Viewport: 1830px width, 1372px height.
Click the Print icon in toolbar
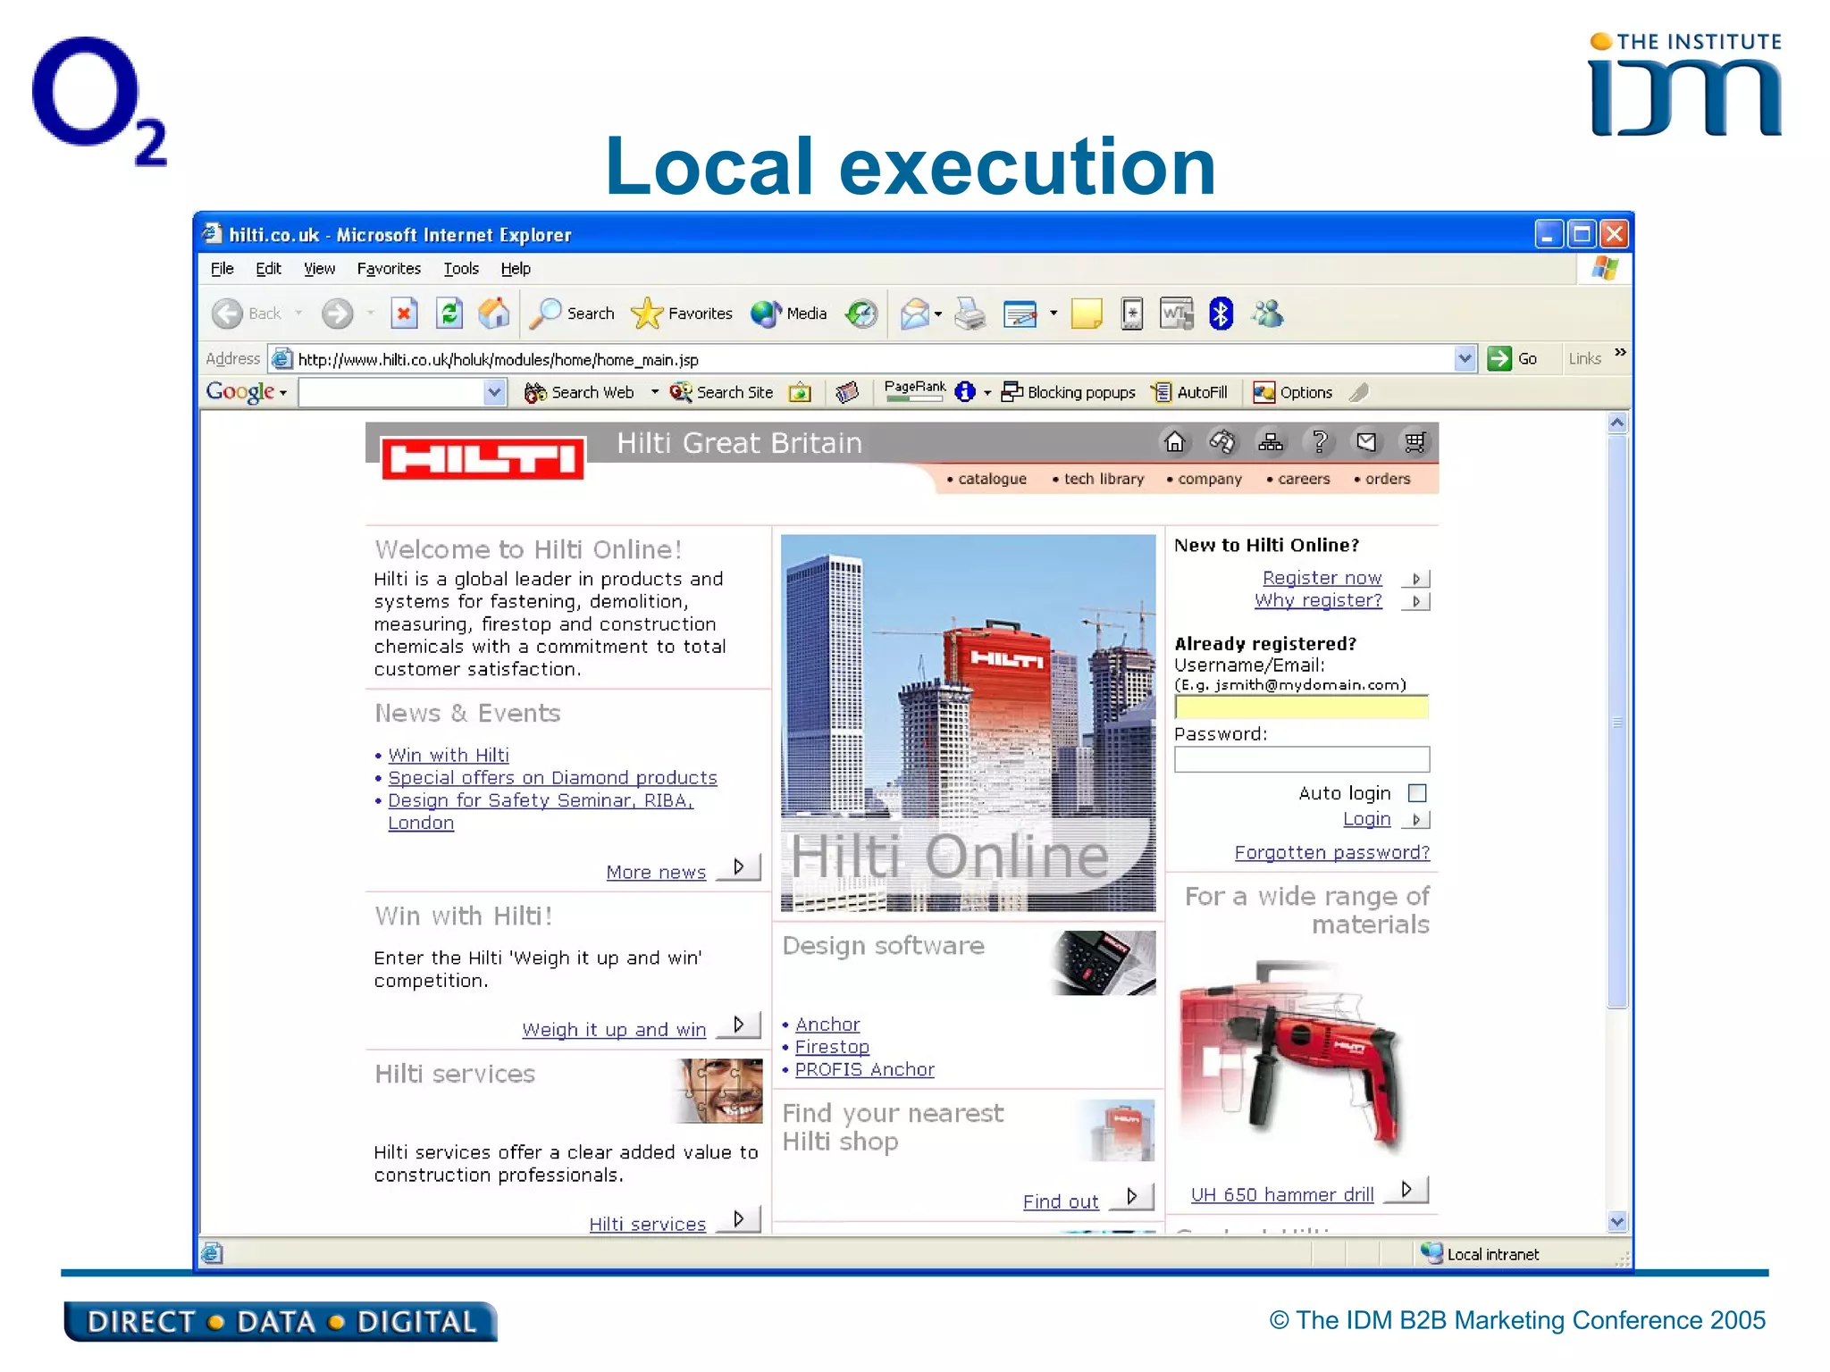(x=970, y=314)
